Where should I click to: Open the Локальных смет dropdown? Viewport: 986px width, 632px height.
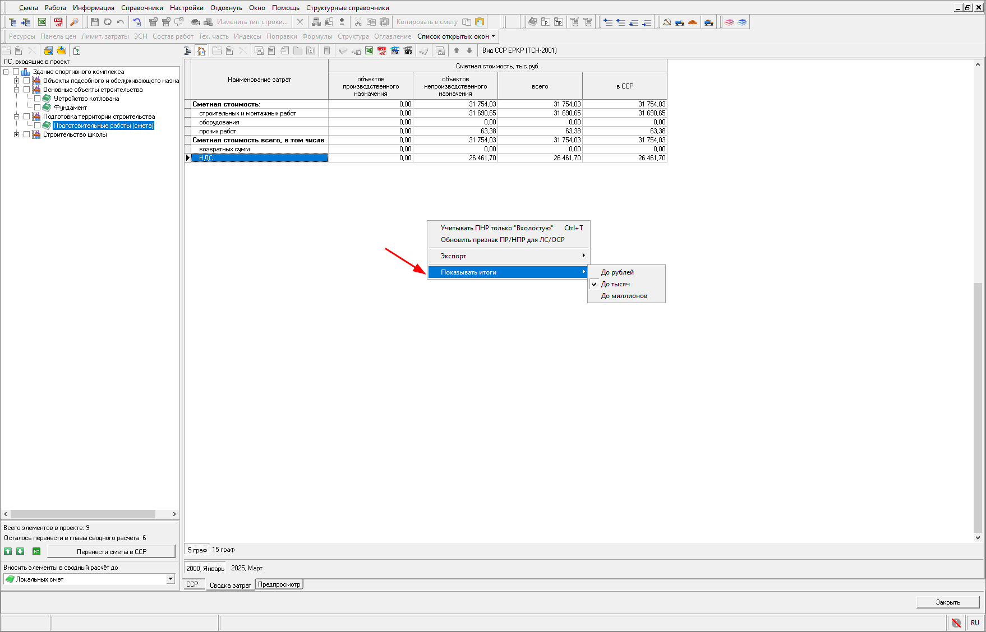171,579
